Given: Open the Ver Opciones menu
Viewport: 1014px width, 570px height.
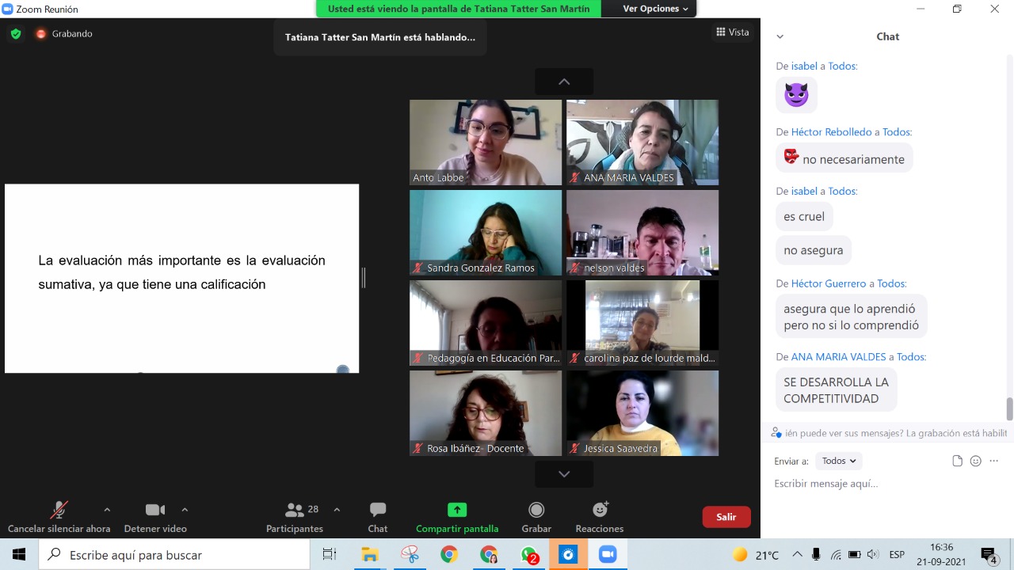Looking at the screenshot, I should point(656,9).
